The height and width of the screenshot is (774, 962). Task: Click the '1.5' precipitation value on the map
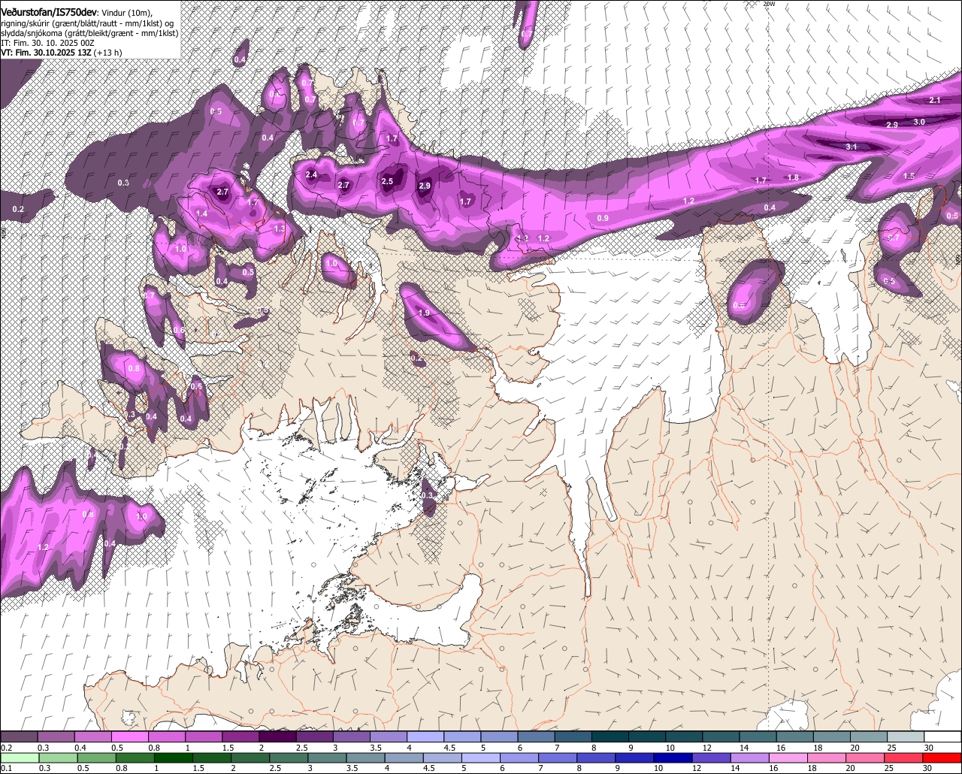(x=909, y=176)
